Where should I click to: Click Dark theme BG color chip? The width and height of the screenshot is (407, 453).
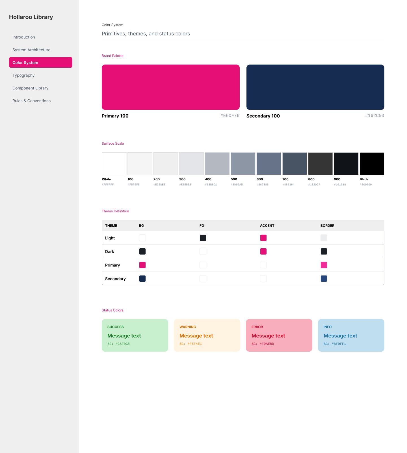coord(142,251)
